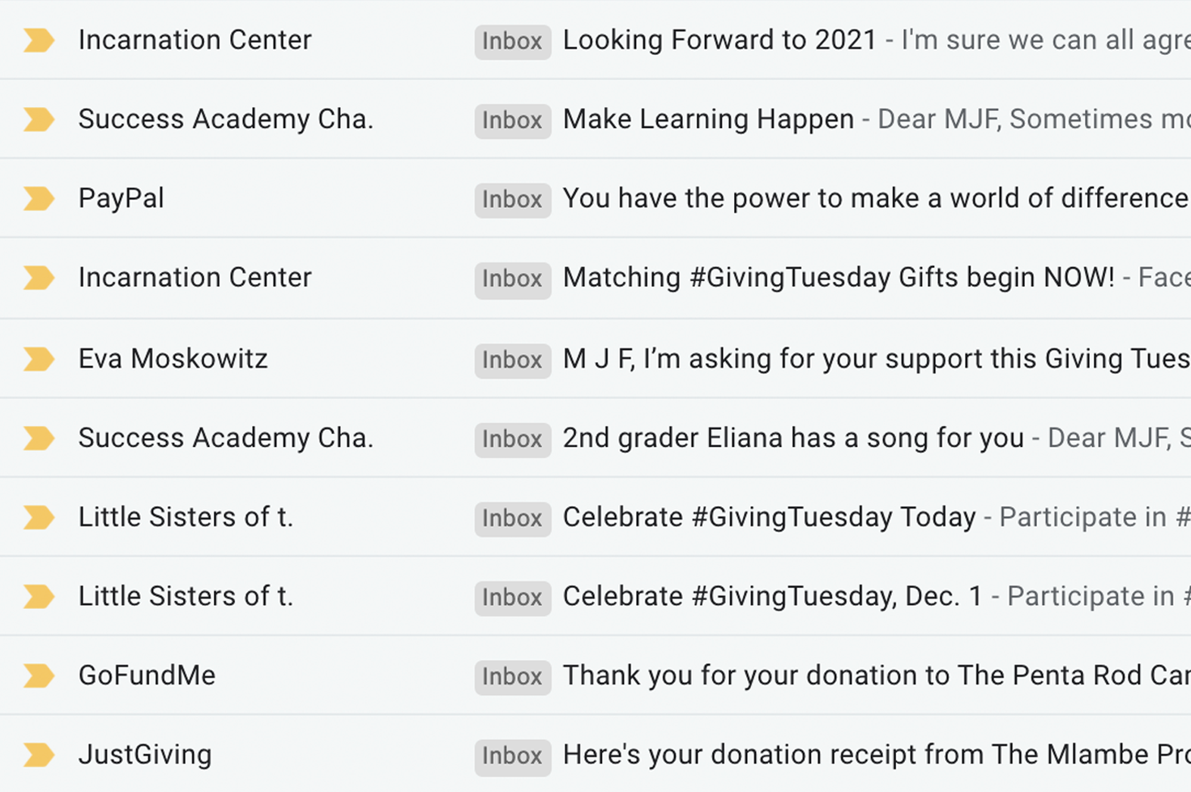
Task: Open the 'Make Learning Happen' email from Success Academy
Action: click(707, 119)
